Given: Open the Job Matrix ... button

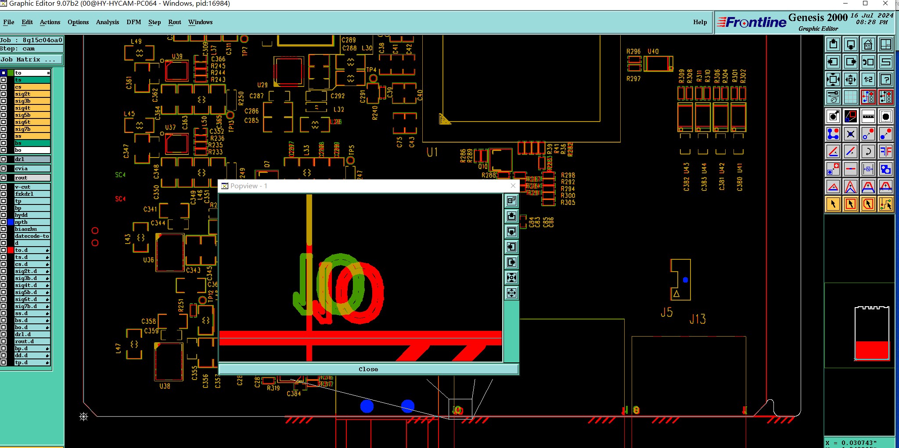Looking at the screenshot, I should tap(31, 60).
